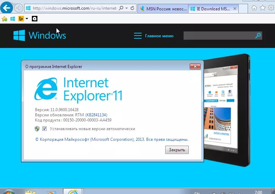
Task: Open the Home page icon
Action: 254,8
